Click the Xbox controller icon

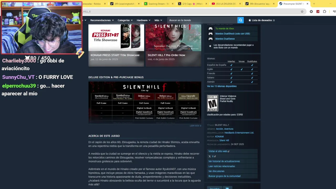(x=211, y=29)
